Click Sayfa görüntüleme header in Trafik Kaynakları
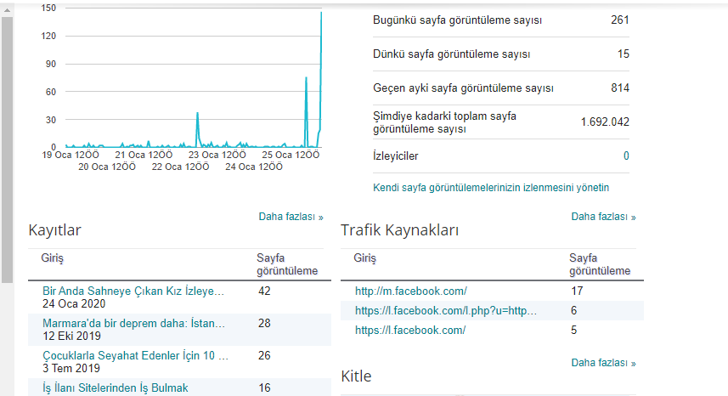 click(x=600, y=264)
